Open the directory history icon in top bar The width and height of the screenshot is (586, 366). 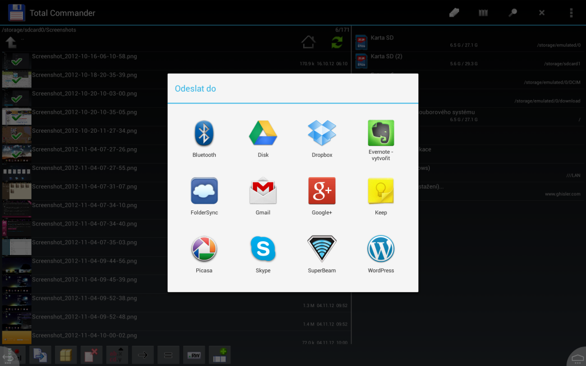(x=454, y=13)
